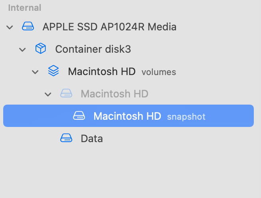The image size is (261, 198).
Task: Collapse the dimmed Macintosh HD chevron
Action: tap(48, 94)
